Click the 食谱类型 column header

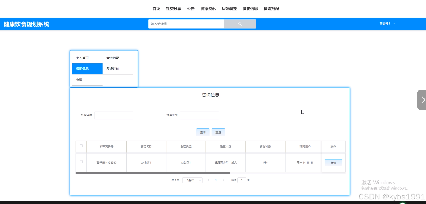[186, 147]
